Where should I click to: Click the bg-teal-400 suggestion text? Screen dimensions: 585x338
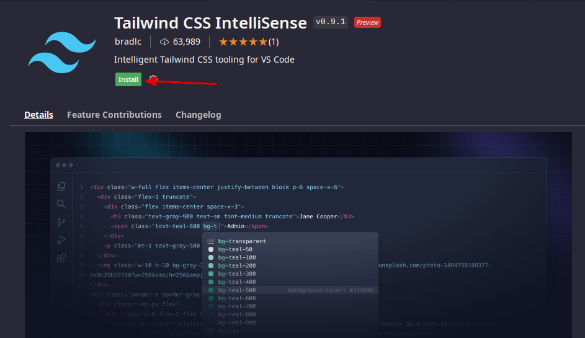point(237,282)
